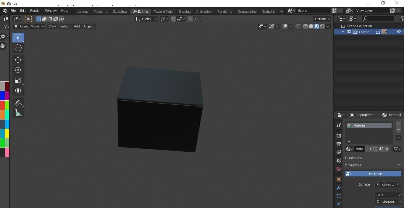Choose the Measure ruler tool

click(x=18, y=113)
